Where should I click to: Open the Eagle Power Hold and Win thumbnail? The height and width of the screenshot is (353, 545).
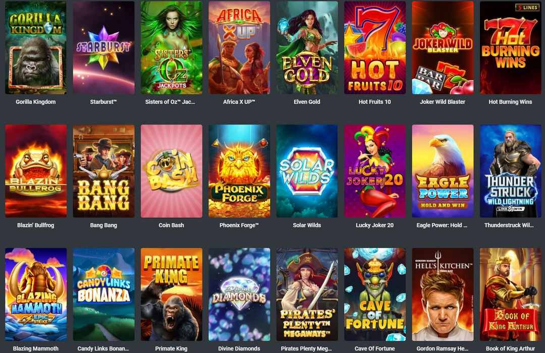pyautogui.click(x=443, y=171)
